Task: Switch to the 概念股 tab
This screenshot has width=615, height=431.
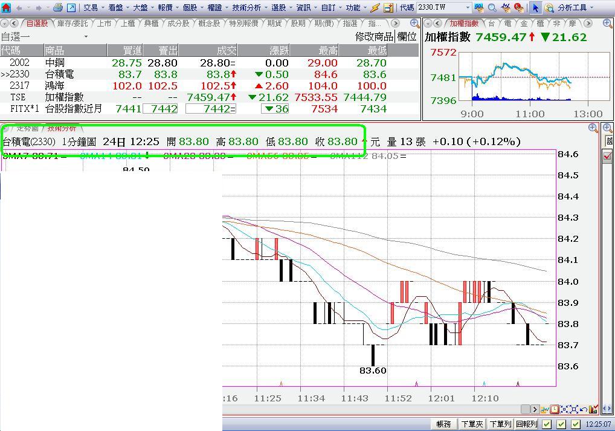Action: [x=209, y=24]
